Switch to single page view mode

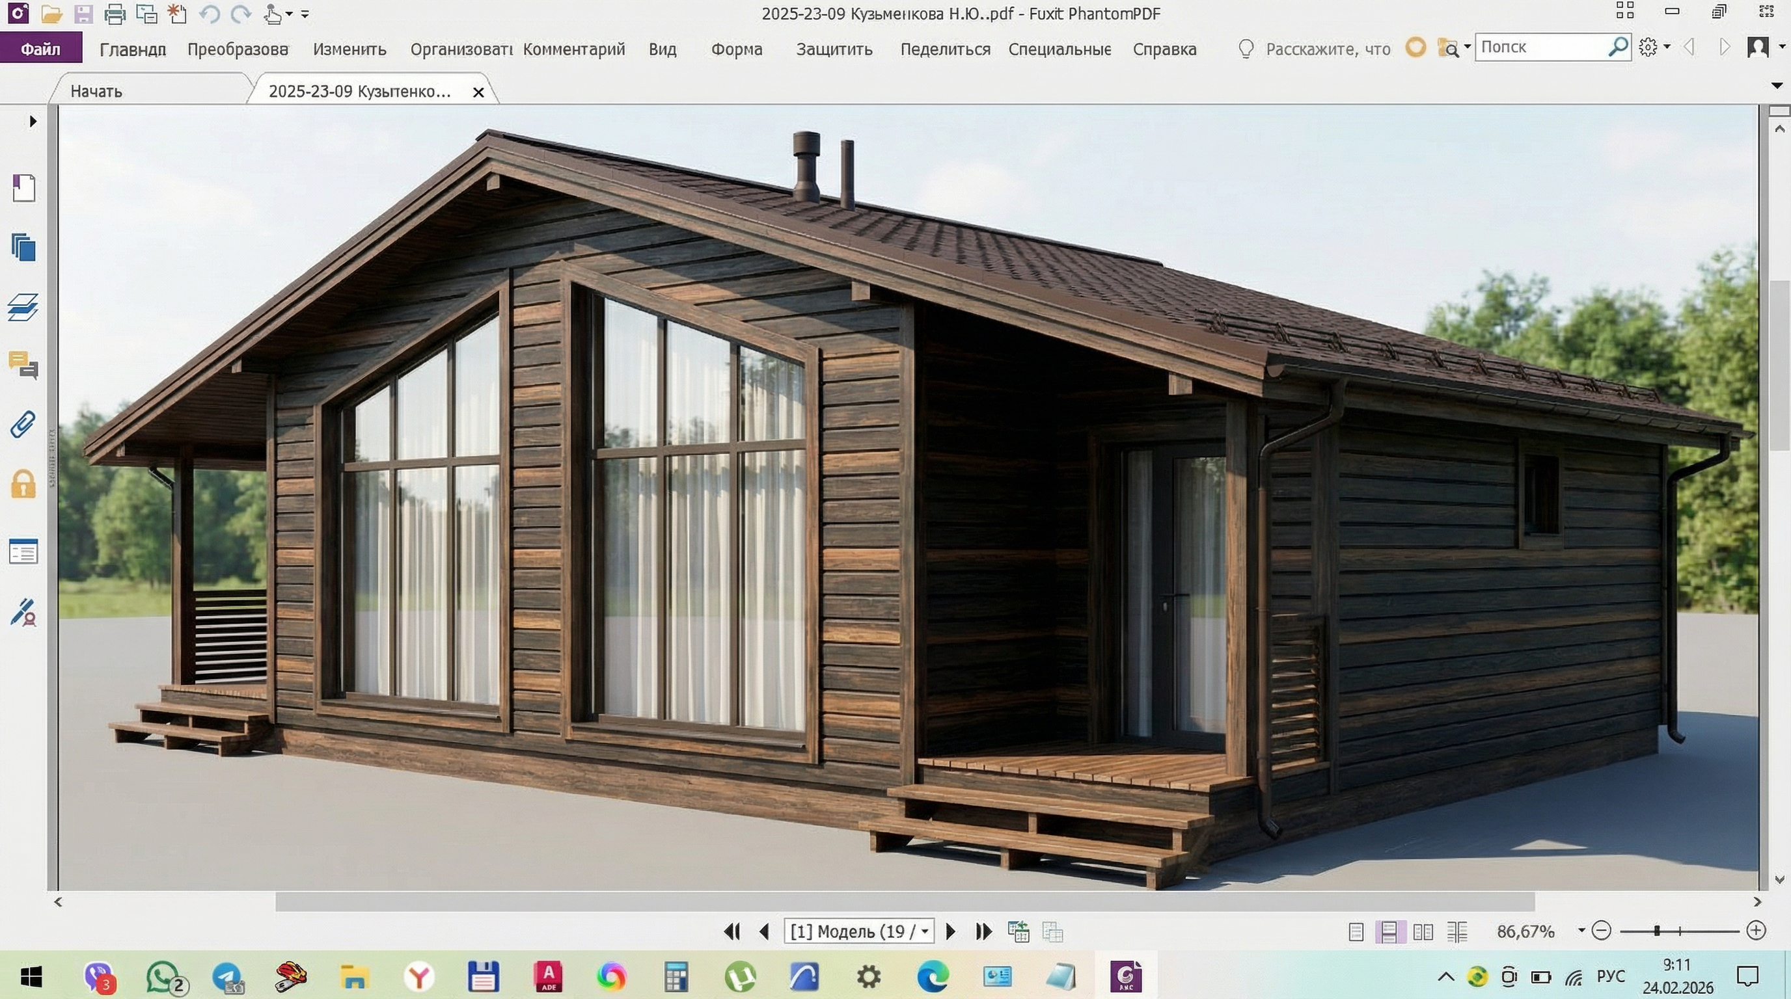tap(1356, 931)
